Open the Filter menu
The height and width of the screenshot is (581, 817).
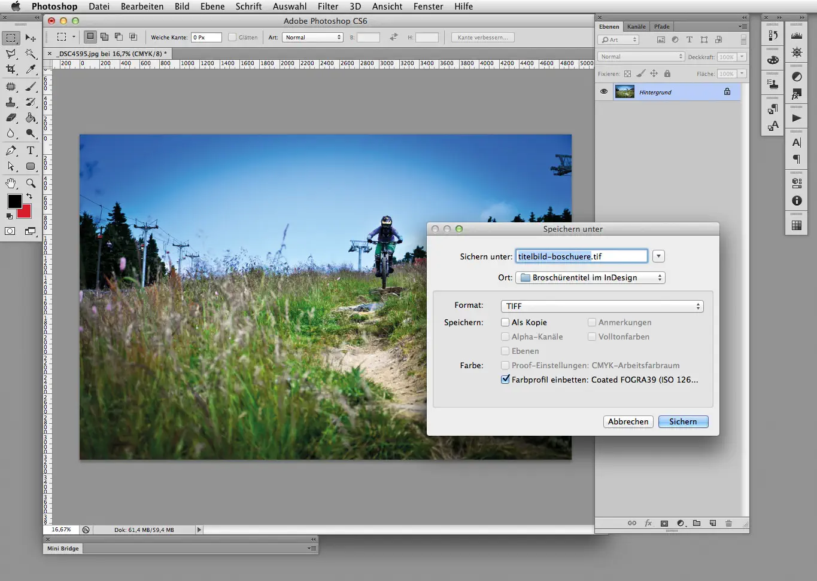coord(328,7)
